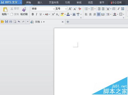Select the Format Painter (格式刷) brush
Screen dimensions: 128x95
24,10
